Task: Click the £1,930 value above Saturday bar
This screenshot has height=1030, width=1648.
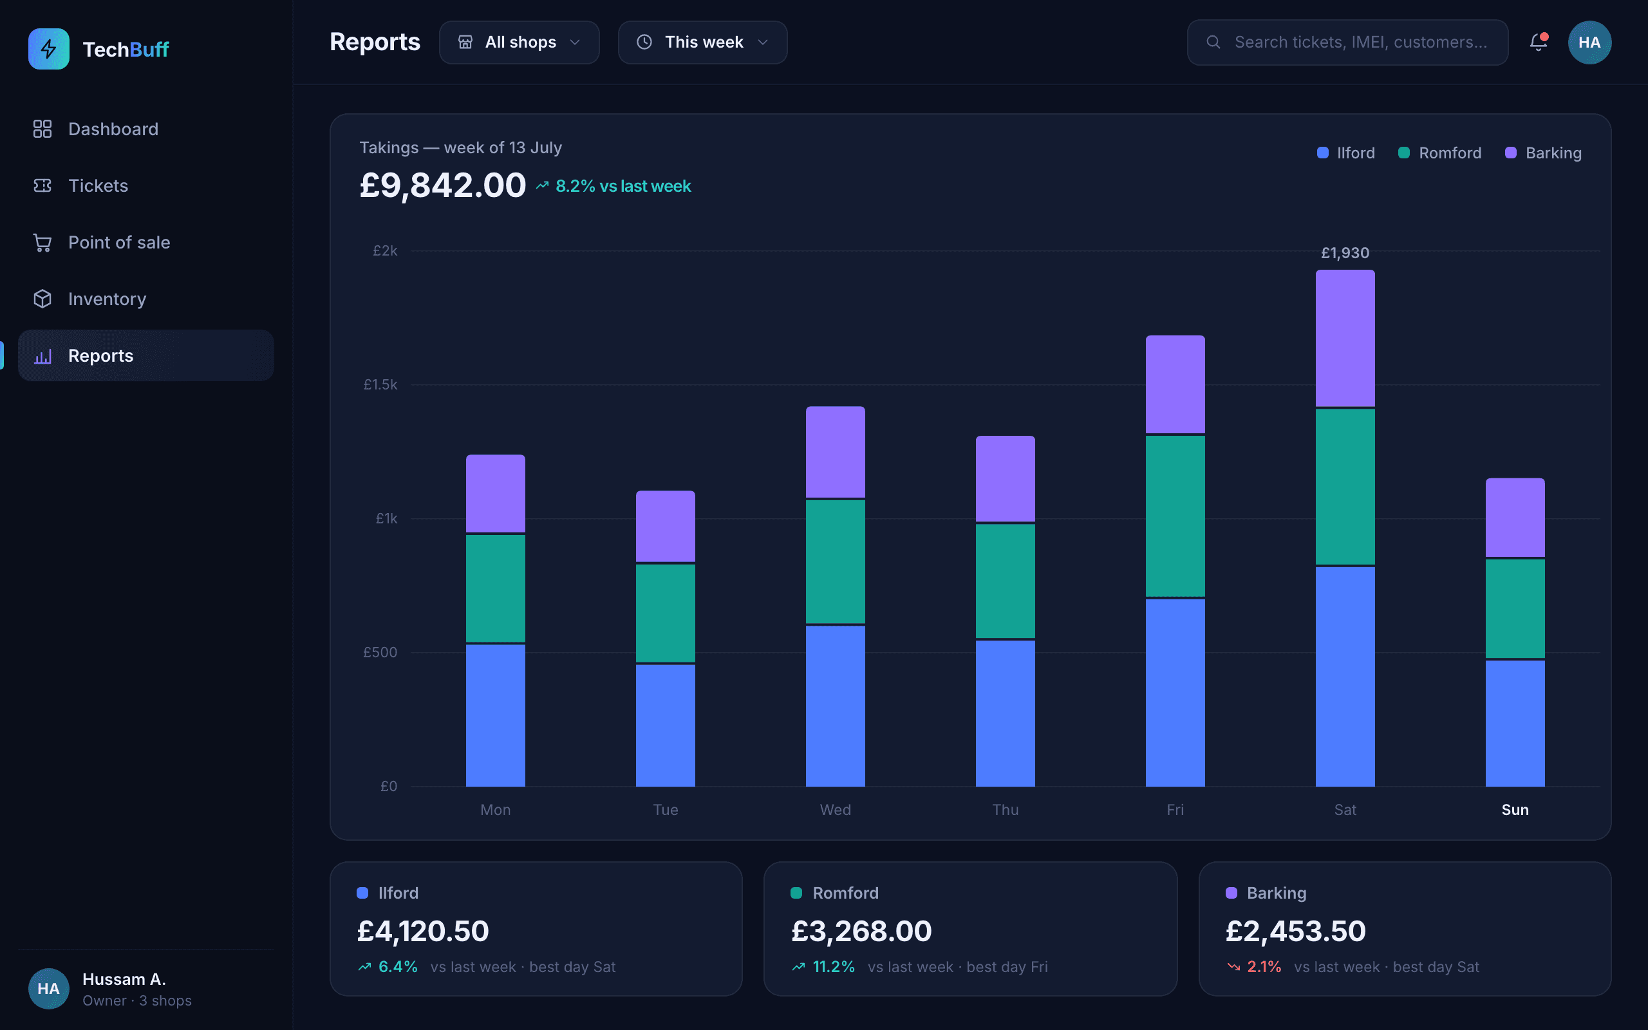Action: 1345,253
